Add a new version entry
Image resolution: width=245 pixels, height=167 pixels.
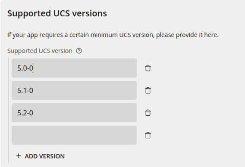(x=40, y=156)
